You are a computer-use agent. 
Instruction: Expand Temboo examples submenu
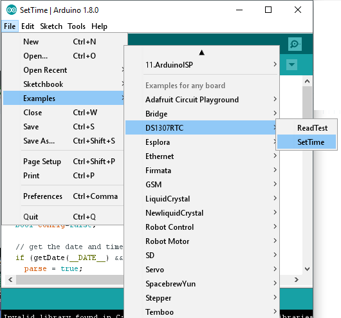(x=201, y=312)
